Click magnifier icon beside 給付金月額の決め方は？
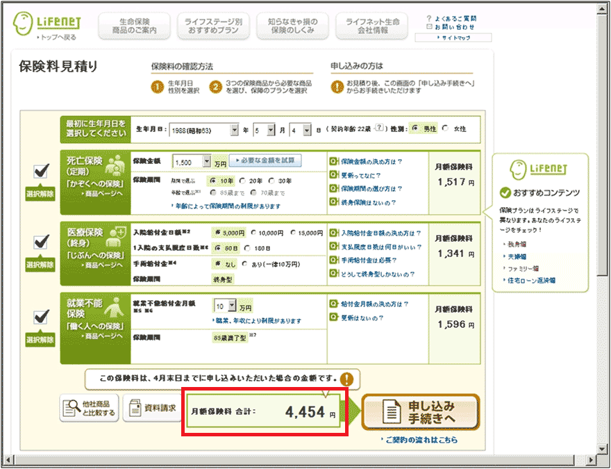Screen dimensions: 611x469 coord(333,304)
